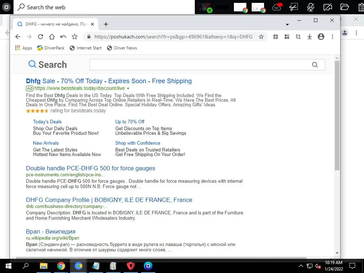Open the Driver News bookmark
Viewport: 364px width, 273px height.
(122, 48)
